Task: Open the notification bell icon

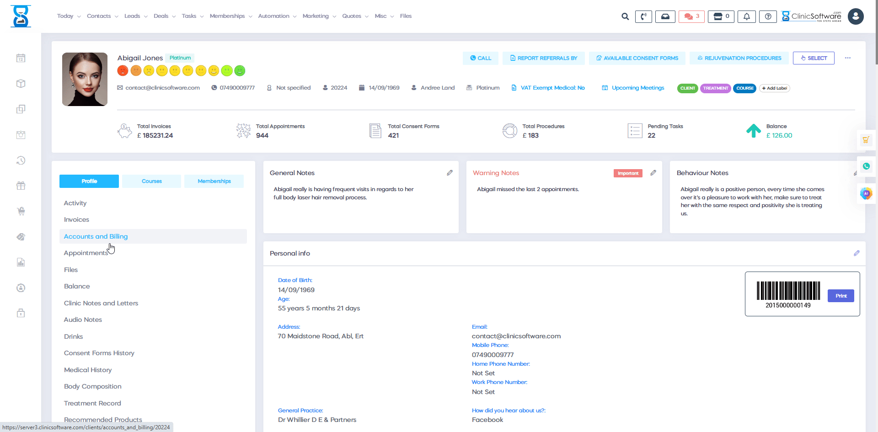Action: point(747,16)
